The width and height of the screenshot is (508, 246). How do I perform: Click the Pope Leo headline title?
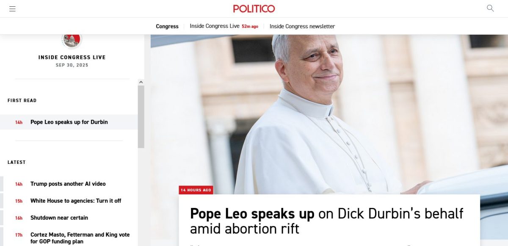tap(326, 221)
